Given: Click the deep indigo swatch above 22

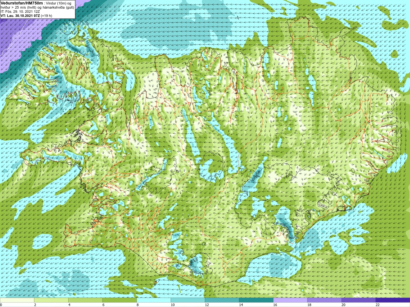Looking at the screenshot, I should tap(393, 300).
